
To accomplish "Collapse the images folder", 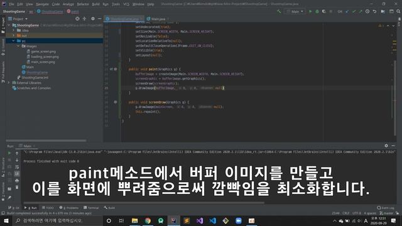I will point(18,46).
